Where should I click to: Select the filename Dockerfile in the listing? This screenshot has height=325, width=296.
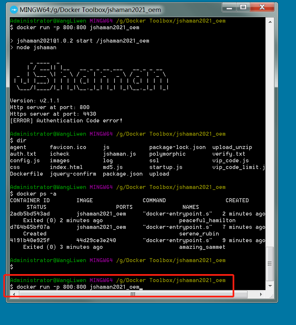pyautogui.click(x=26, y=174)
